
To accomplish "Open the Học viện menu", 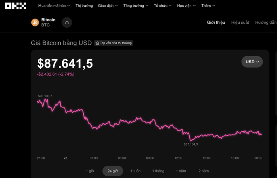I will (x=187, y=6).
